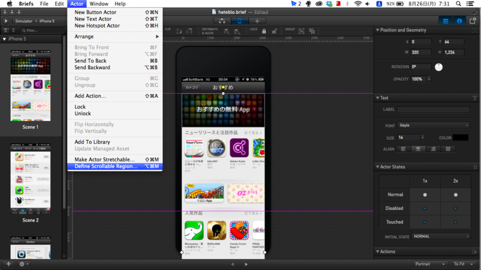The image size is (481, 270).
Task: Choose Add To Library menu item
Action: tap(115, 142)
